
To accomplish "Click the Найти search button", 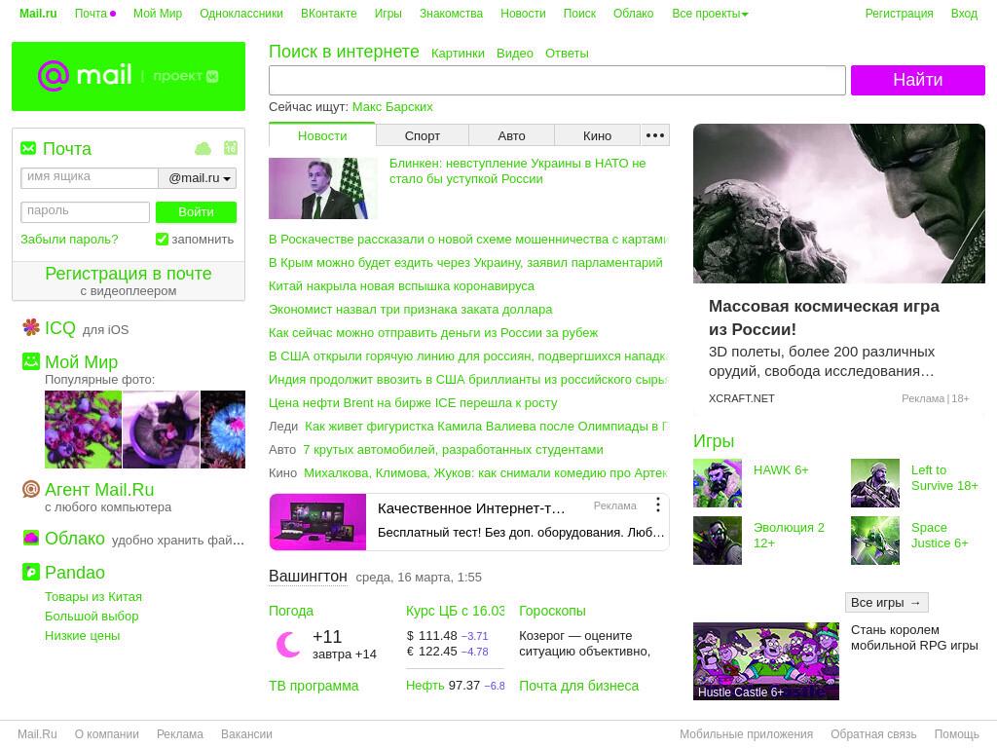I will [917, 80].
